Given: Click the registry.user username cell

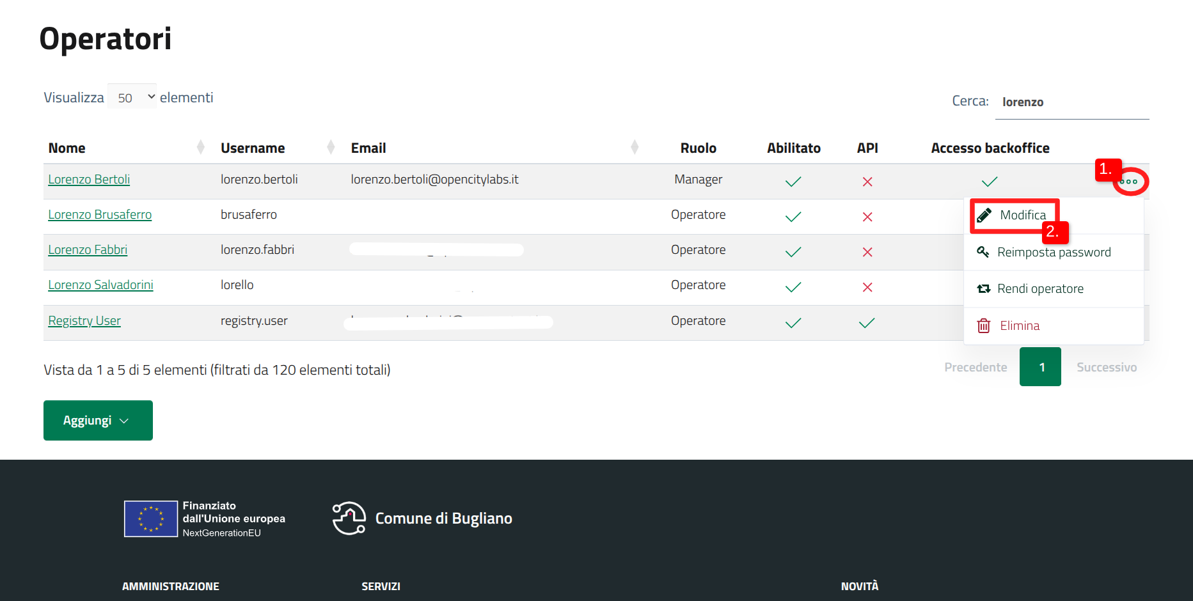Looking at the screenshot, I should tap(254, 320).
